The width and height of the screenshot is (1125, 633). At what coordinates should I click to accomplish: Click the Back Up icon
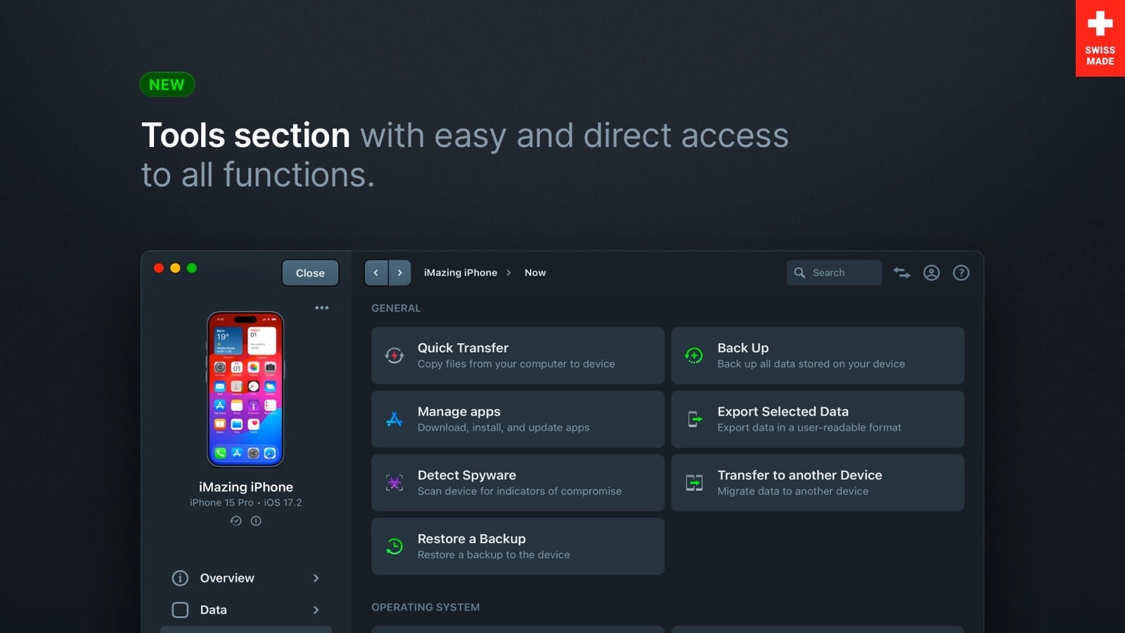tap(694, 356)
